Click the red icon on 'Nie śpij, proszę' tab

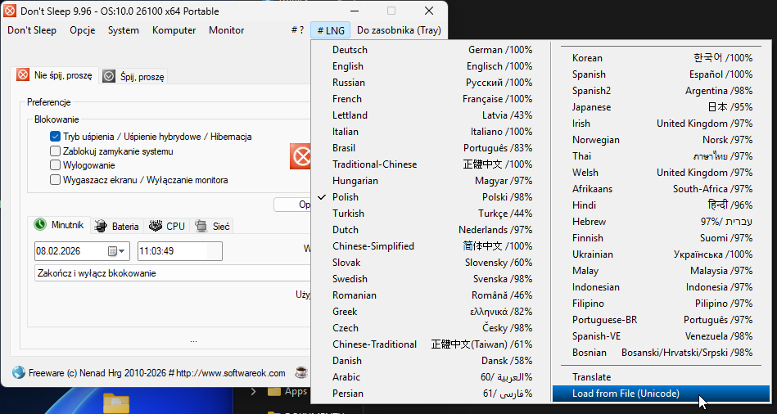click(23, 75)
